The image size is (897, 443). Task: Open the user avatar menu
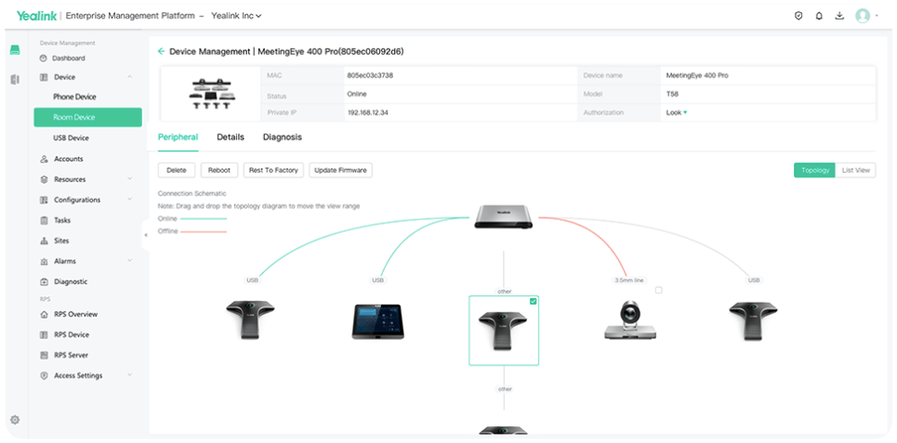(862, 16)
